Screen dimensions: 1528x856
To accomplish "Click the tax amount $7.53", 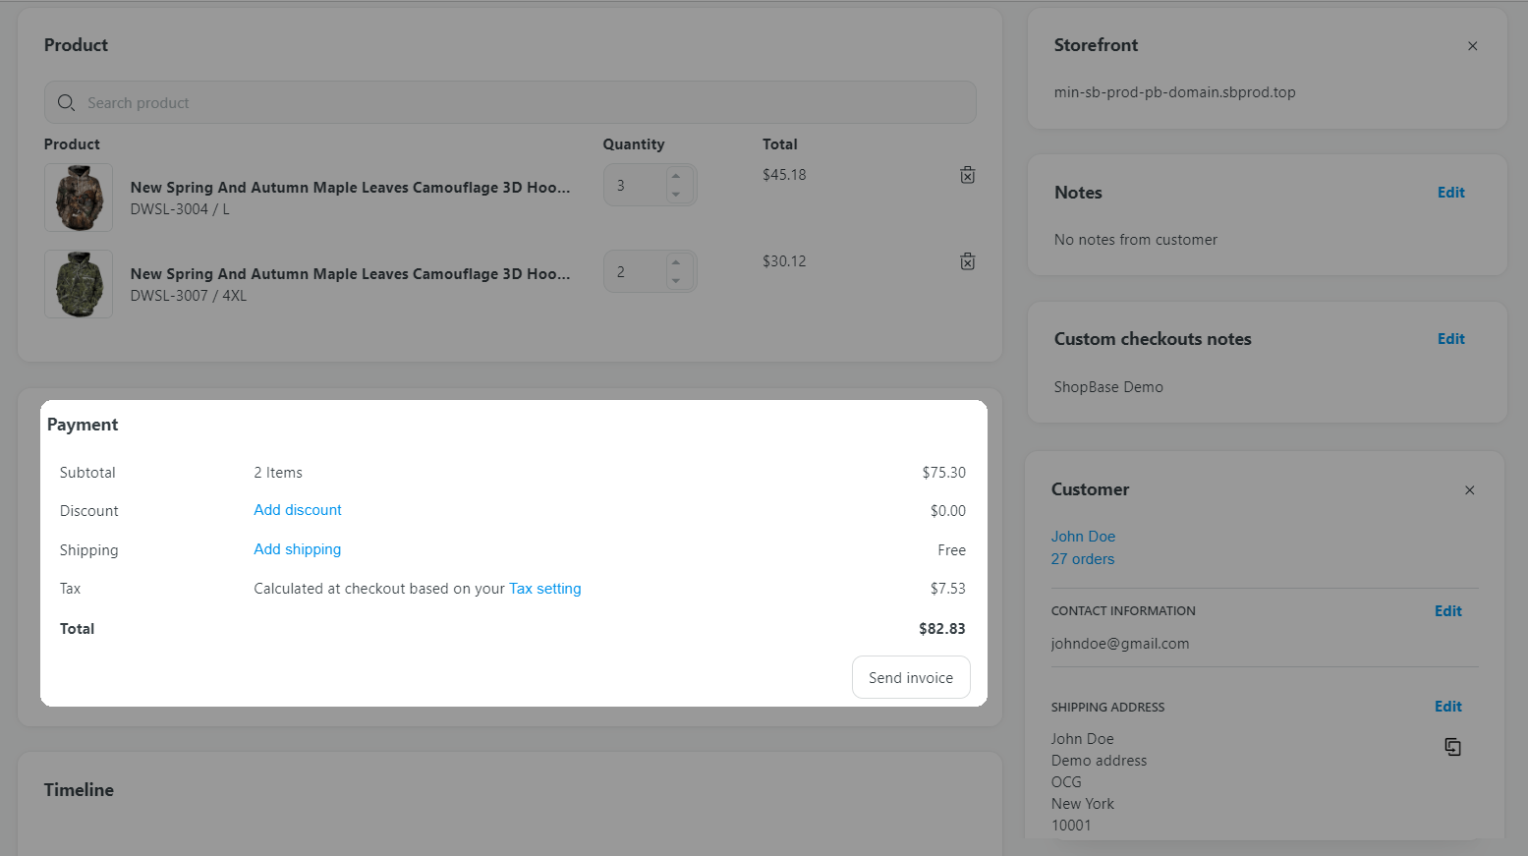I will point(948,589).
